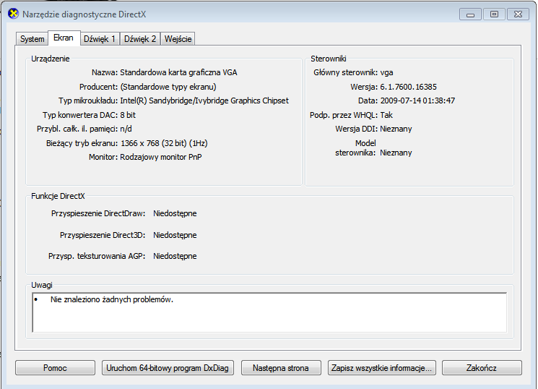Screen dimensions: 538x389
Task: Click 'Niedostępne' next to Przyspieszenie DirectDraw
Action: tap(175, 213)
